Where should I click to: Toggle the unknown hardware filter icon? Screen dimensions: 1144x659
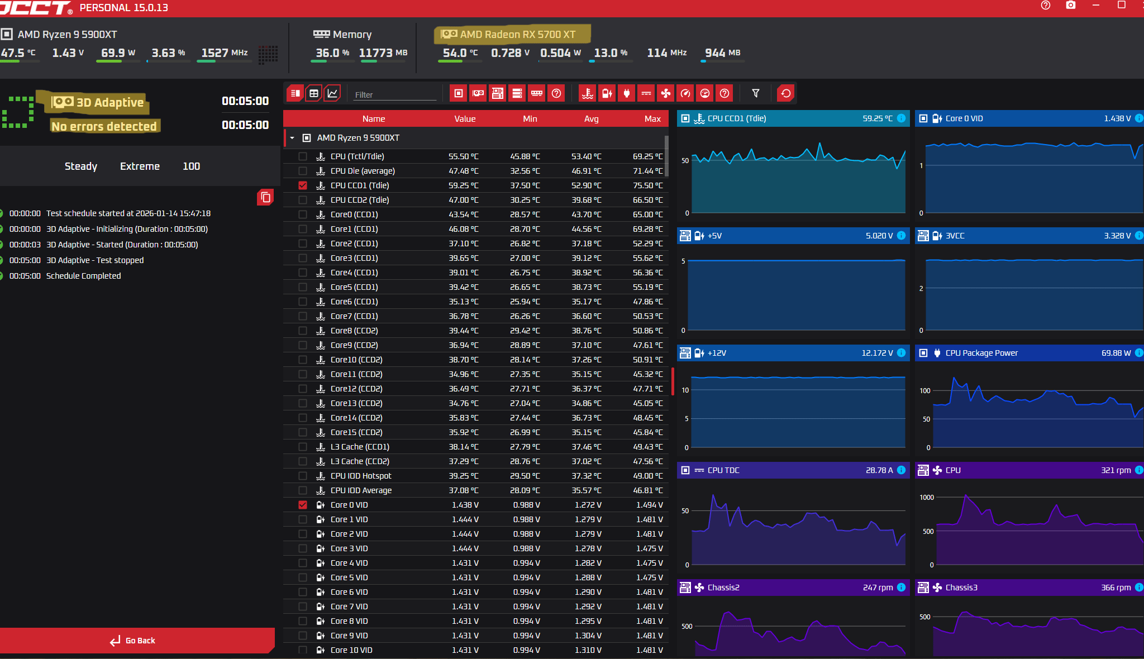point(556,93)
